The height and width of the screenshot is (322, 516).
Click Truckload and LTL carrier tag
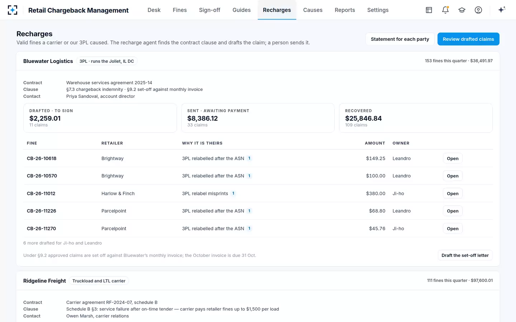[99, 281]
